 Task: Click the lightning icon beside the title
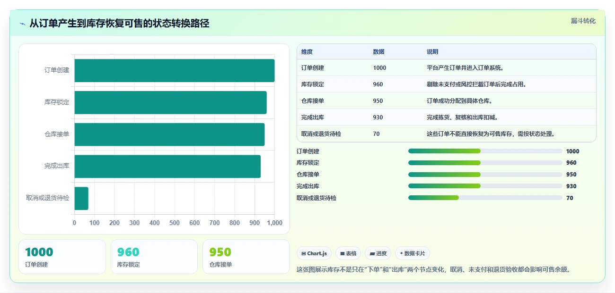coord(22,24)
